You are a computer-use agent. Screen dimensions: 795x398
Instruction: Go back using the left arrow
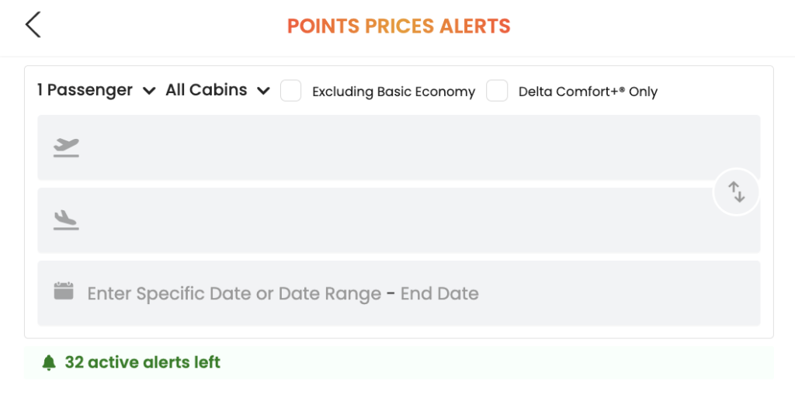[x=33, y=25]
